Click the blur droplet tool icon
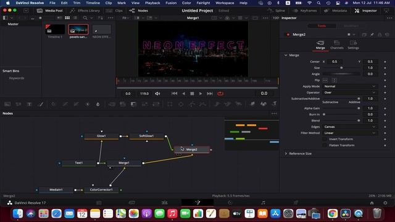This screenshot has height=222, width=395. pyautogui.click(x=98, y=104)
